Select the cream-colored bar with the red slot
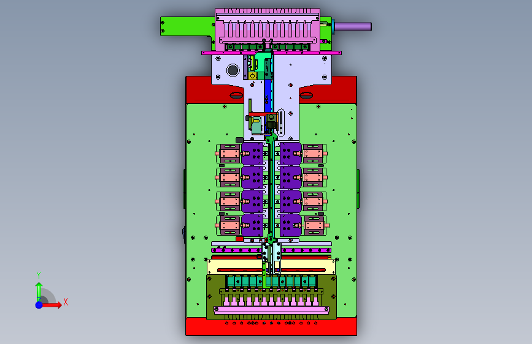The height and width of the screenshot is (344, 532). tap(271, 267)
